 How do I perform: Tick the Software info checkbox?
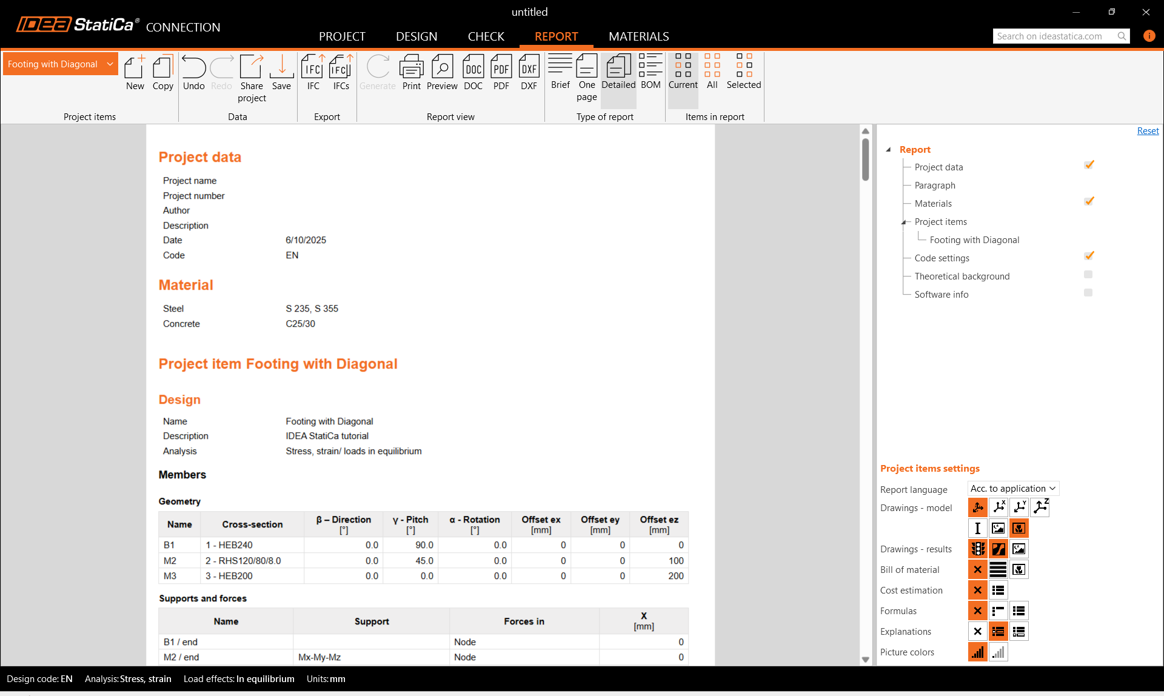(1088, 293)
